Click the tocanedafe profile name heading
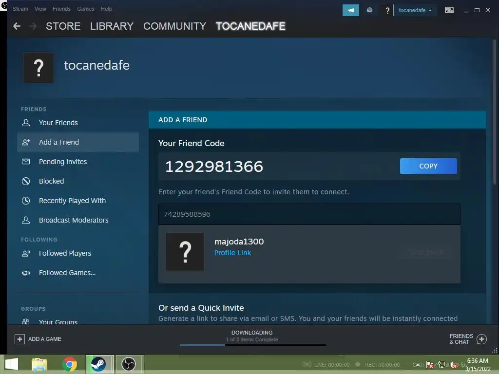Viewport: 499px width, 374px height. point(97,65)
